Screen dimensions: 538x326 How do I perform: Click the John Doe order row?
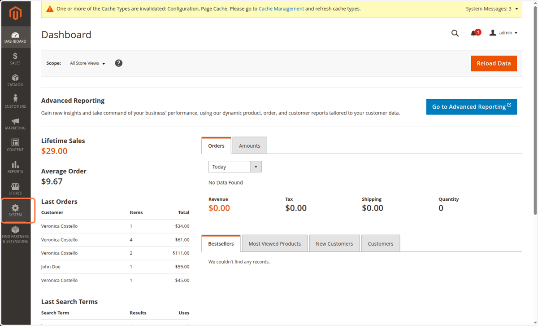(115, 267)
